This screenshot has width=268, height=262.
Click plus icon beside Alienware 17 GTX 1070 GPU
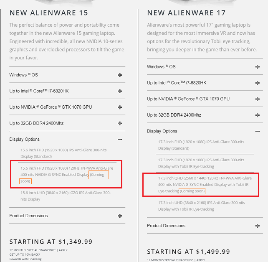pos(258,99)
